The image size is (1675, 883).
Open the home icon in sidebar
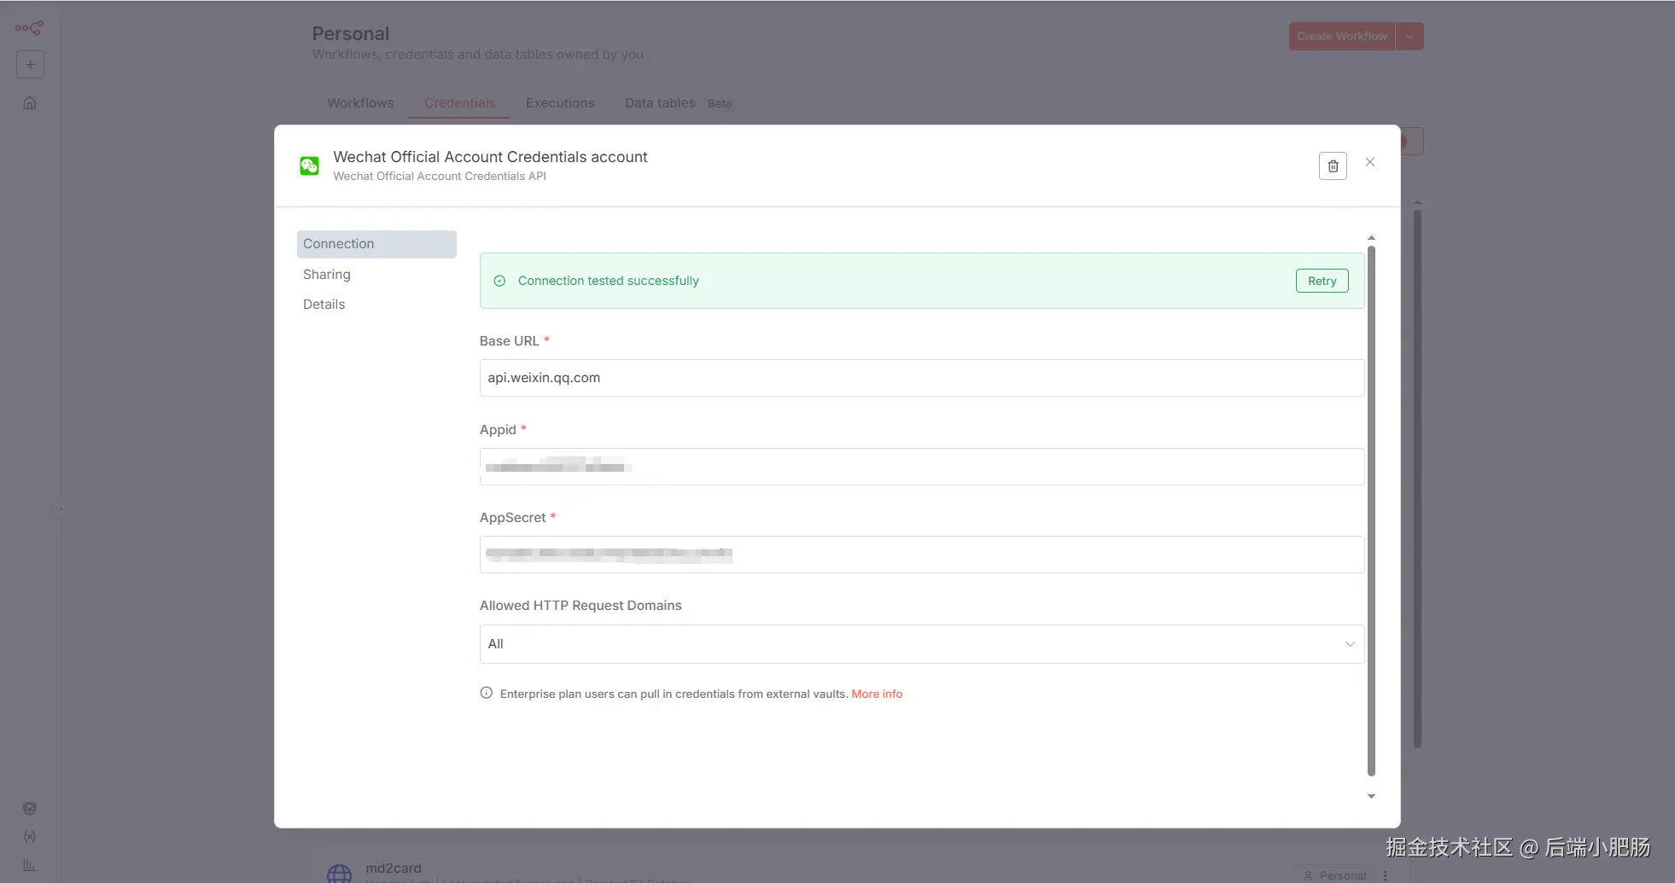(30, 103)
